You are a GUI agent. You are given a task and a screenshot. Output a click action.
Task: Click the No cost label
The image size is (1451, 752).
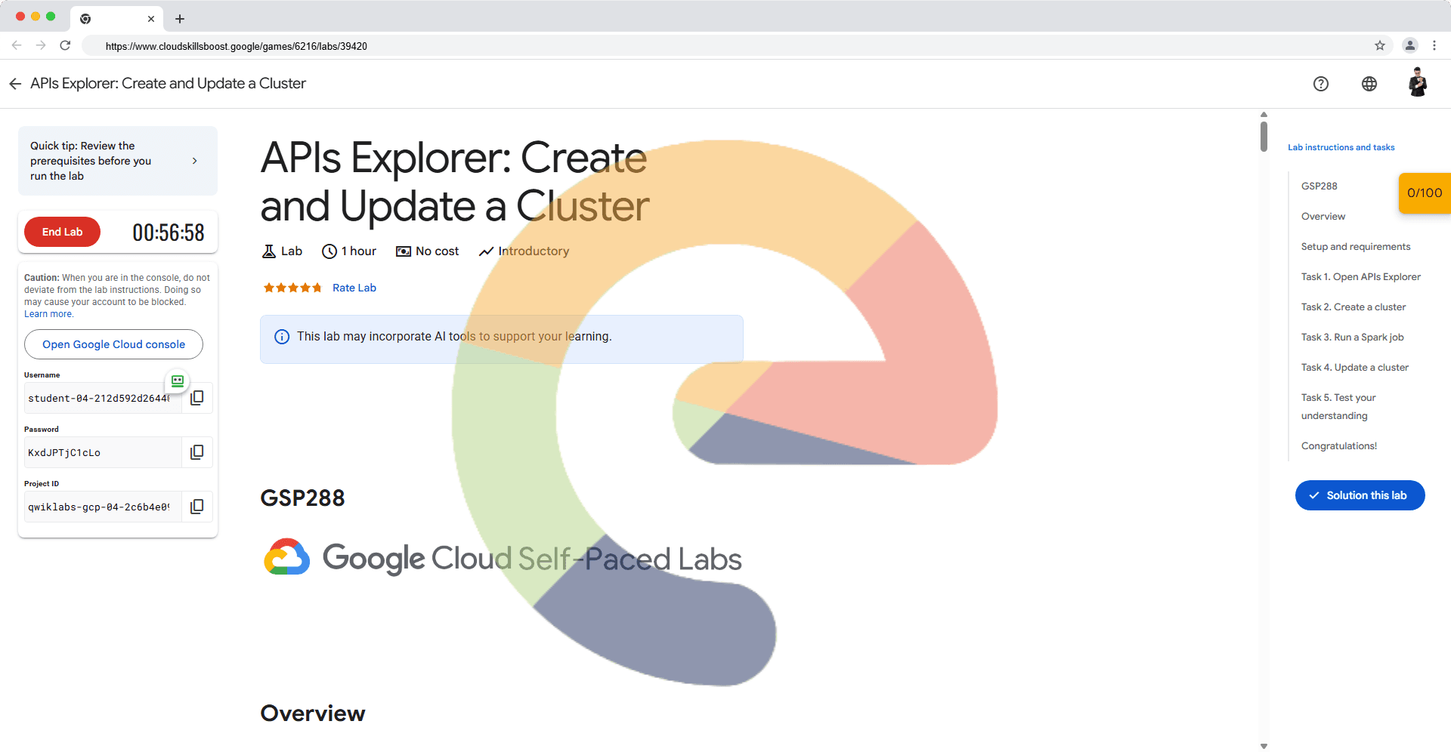[x=428, y=251]
